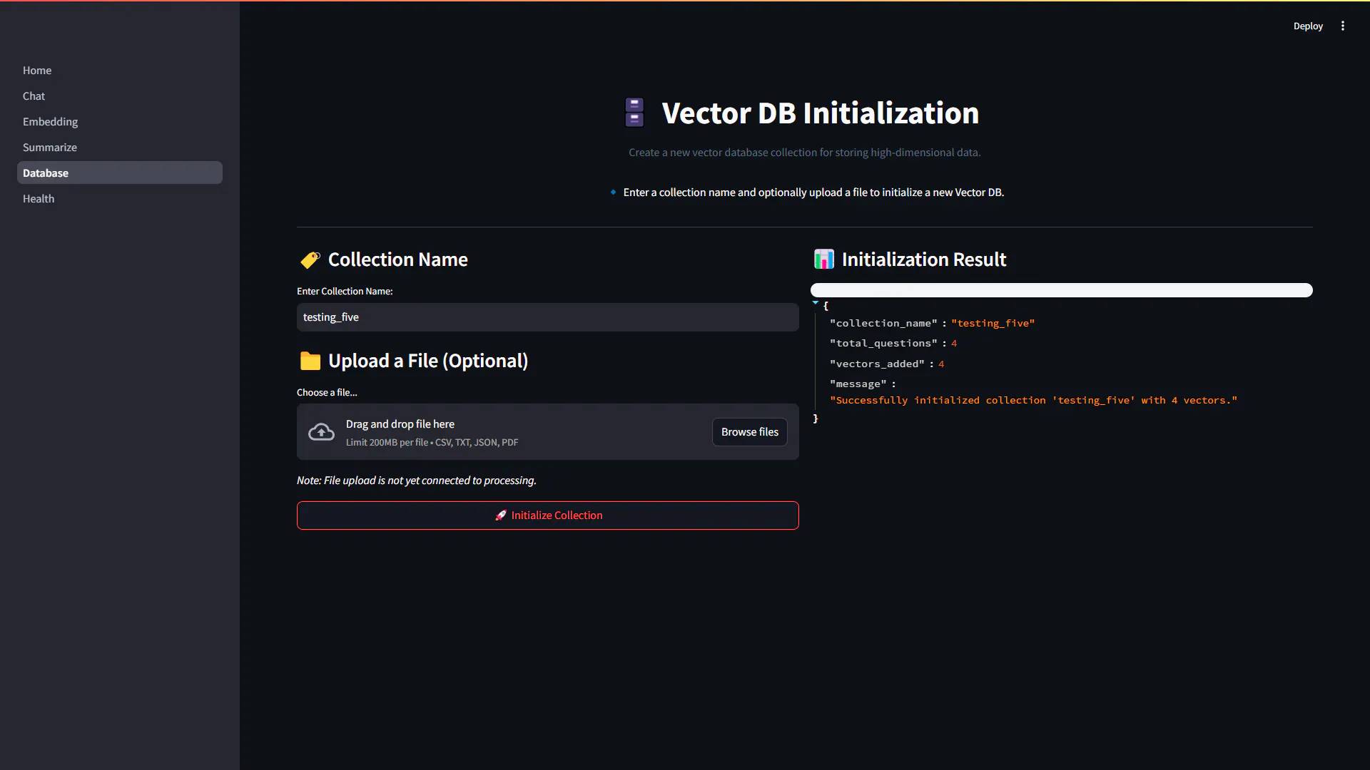This screenshot has height=770, width=1370.
Task: Click the bar chart icon by Initialization Result
Action: tap(824, 260)
